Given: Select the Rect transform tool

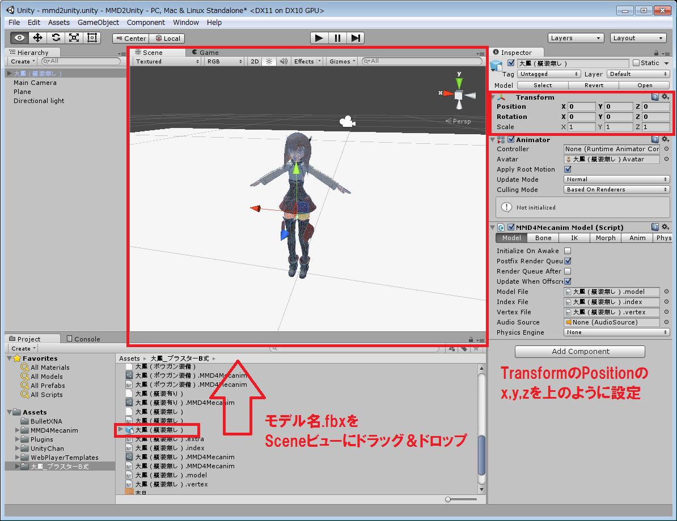Looking at the screenshot, I should 92,38.
